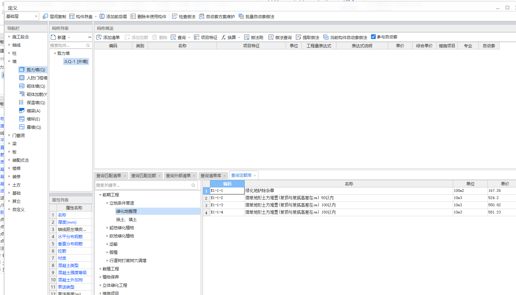Click the 构件存盘 icon
The image size is (516, 295).
72,16
